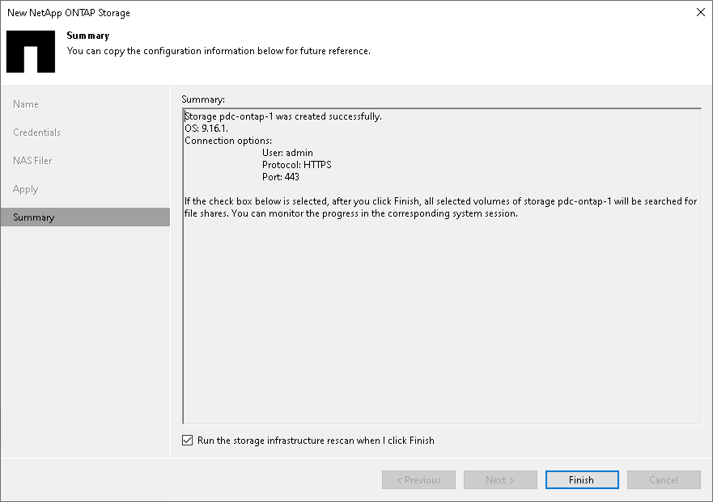
Task: Click the 'Summary:' field label
Action: 203,99
